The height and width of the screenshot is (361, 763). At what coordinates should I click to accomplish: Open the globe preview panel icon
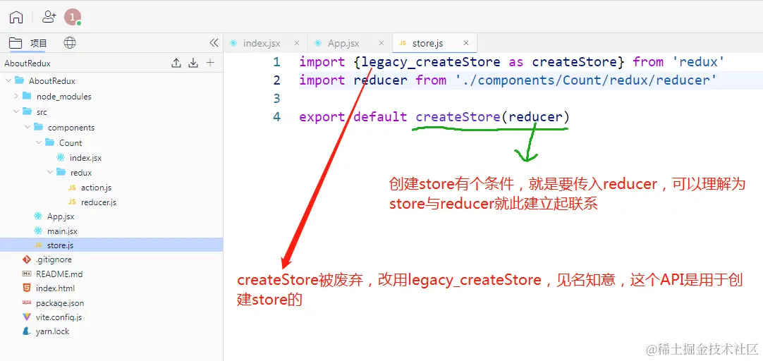tap(70, 43)
